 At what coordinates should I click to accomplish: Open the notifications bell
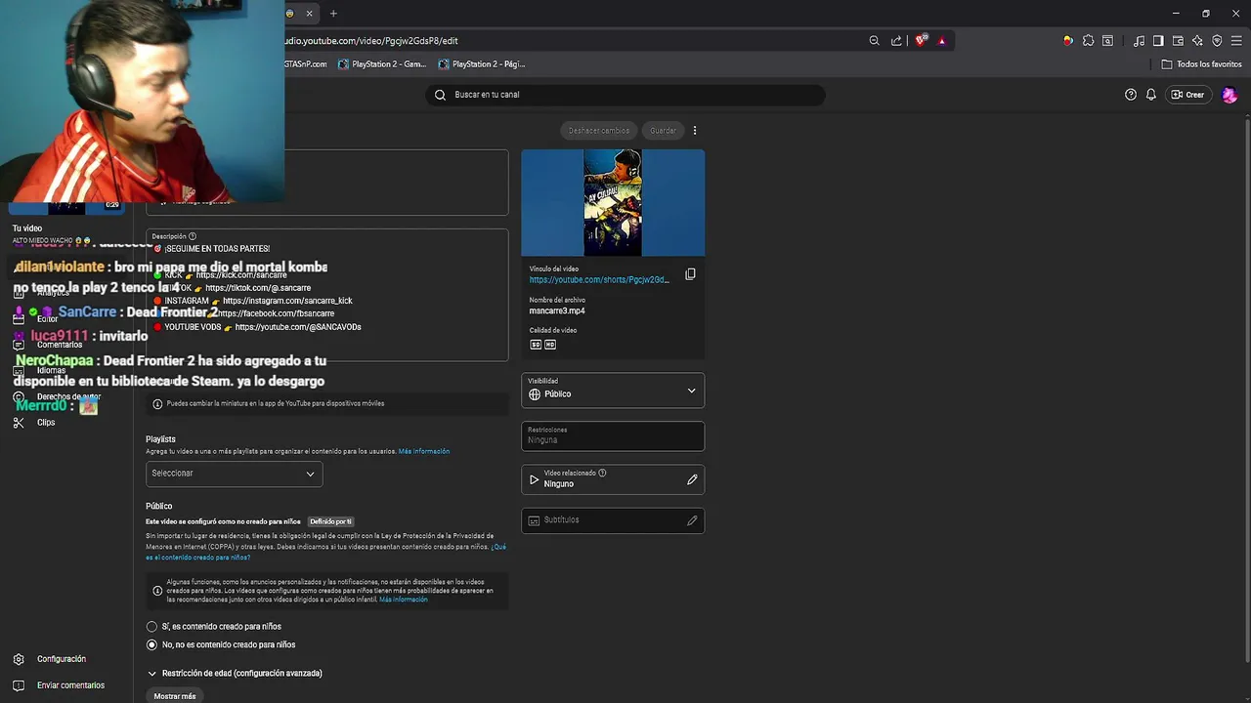pos(1151,95)
